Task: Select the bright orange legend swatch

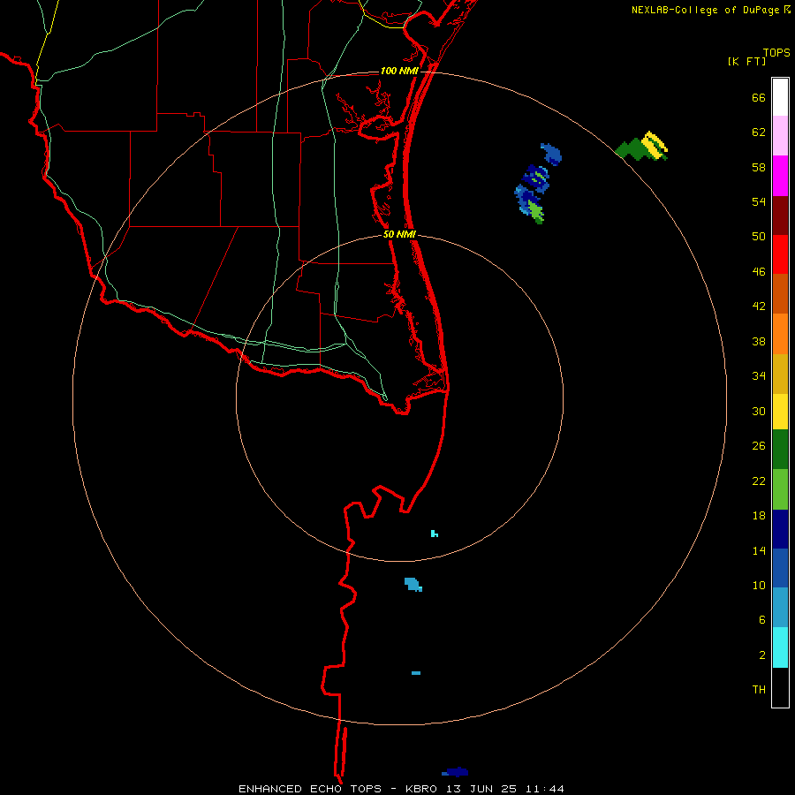Action: click(x=780, y=334)
